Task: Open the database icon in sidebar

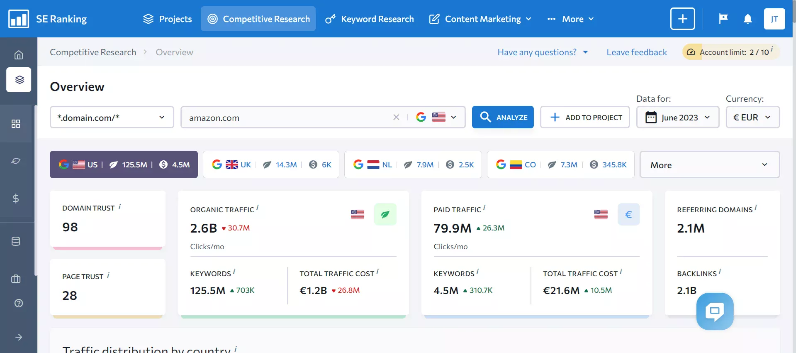Action: [x=16, y=241]
